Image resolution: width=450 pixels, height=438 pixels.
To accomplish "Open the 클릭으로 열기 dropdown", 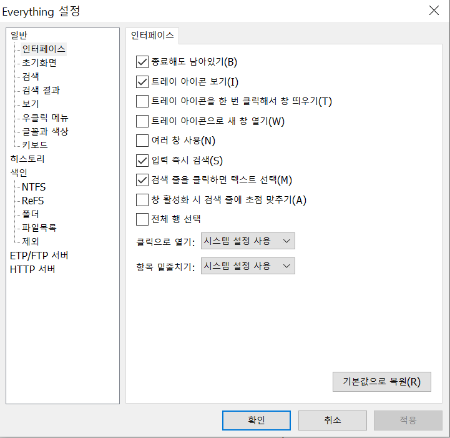I will click(x=248, y=241).
